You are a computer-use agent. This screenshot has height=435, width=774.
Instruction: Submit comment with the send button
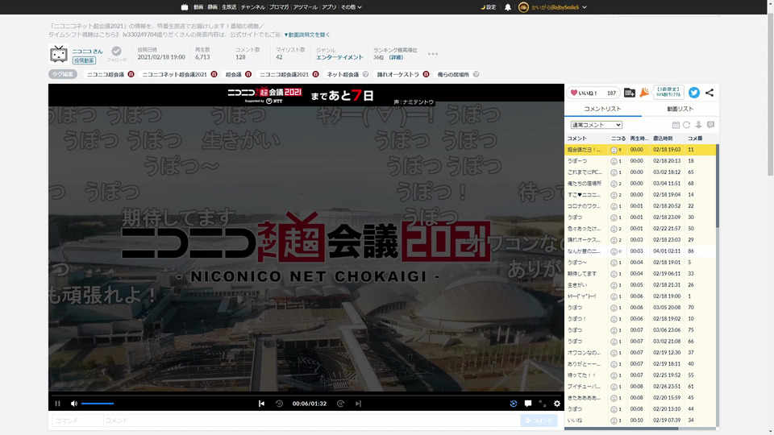pos(539,420)
